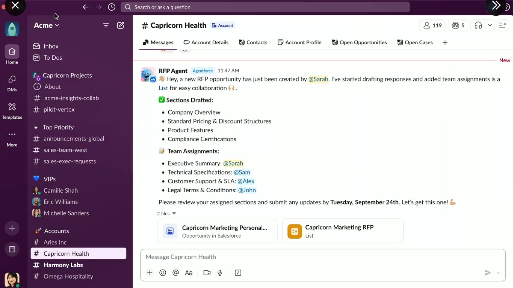Open the emoji picker
The width and height of the screenshot is (514, 288).
(x=163, y=273)
